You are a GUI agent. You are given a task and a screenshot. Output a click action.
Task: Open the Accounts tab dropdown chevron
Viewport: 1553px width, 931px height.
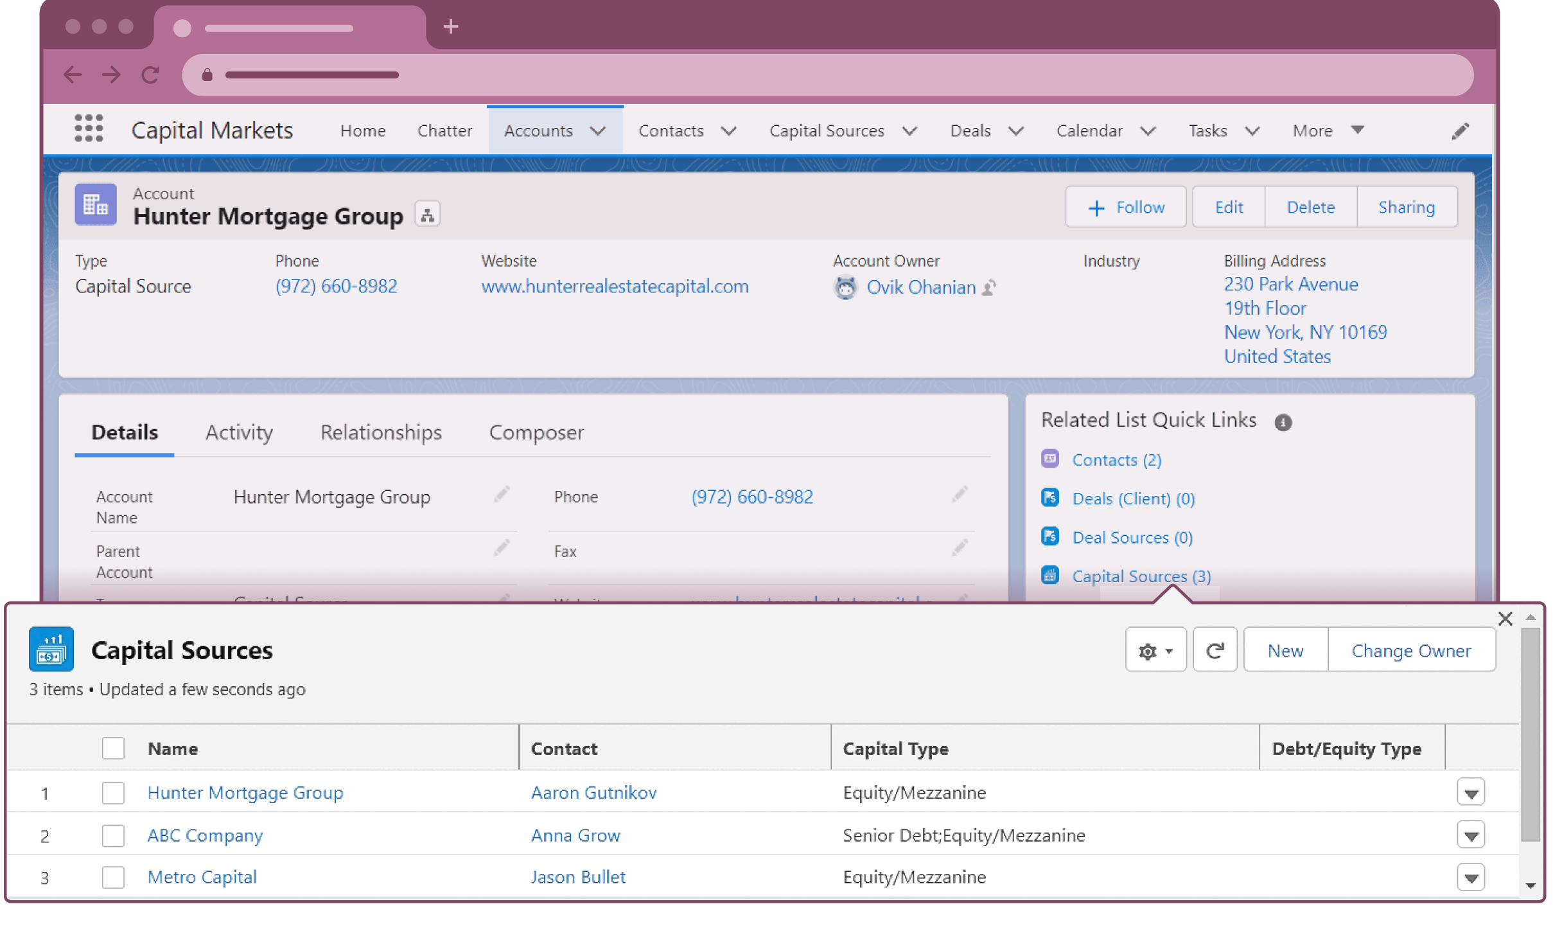(598, 131)
